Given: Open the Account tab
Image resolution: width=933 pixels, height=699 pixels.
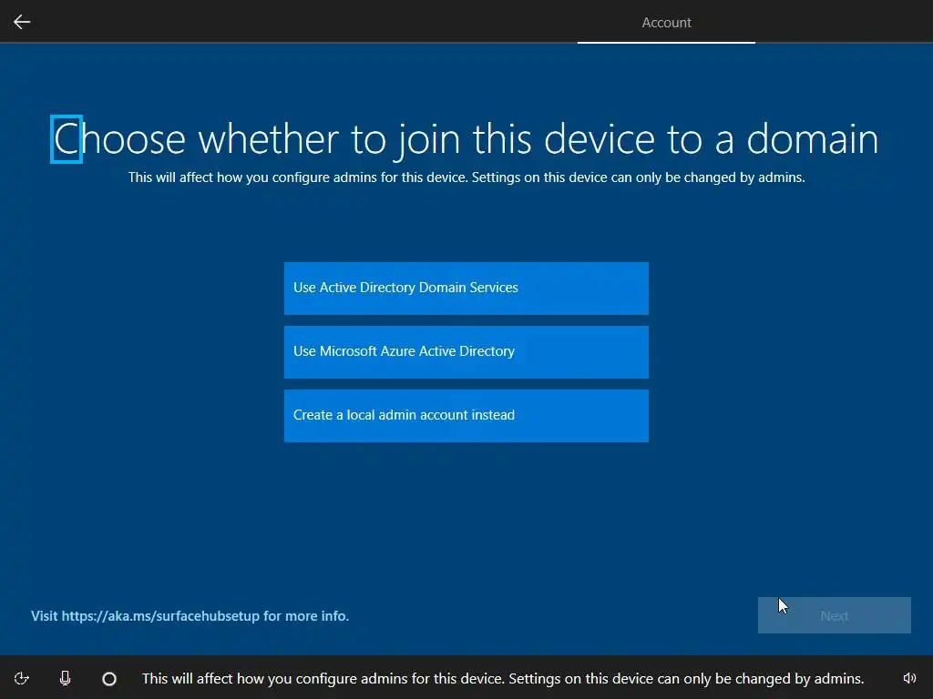Looking at the screenshot, I should (666, 23).
